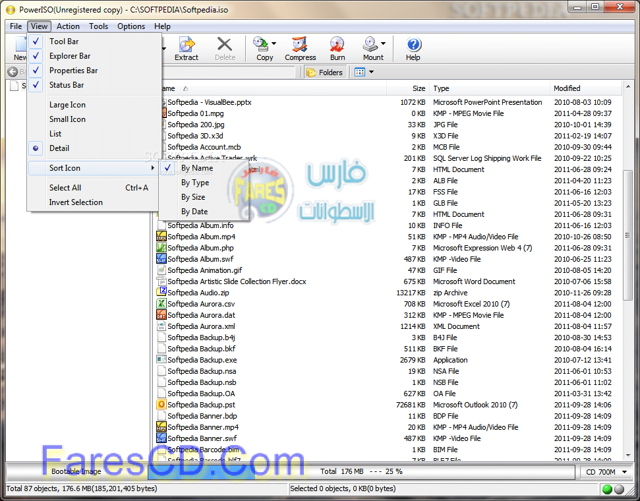Click the Delete toolbar icon
The image size is (640, 501).
point(225,44)
